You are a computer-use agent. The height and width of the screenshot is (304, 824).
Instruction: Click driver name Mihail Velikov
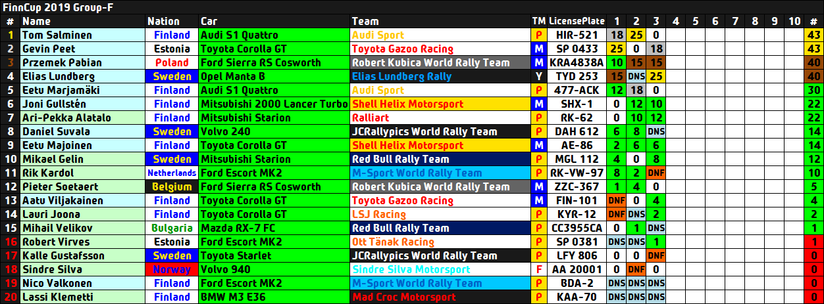click(x=57, y=228)
